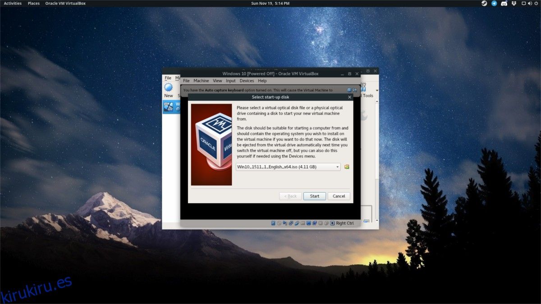Click the New machine icon in VirtualBox Manager

(x=168, y=88)
